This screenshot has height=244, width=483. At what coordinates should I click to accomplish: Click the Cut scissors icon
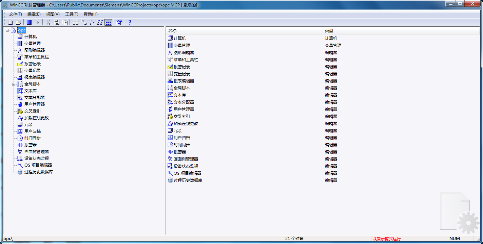pos(48,22)
